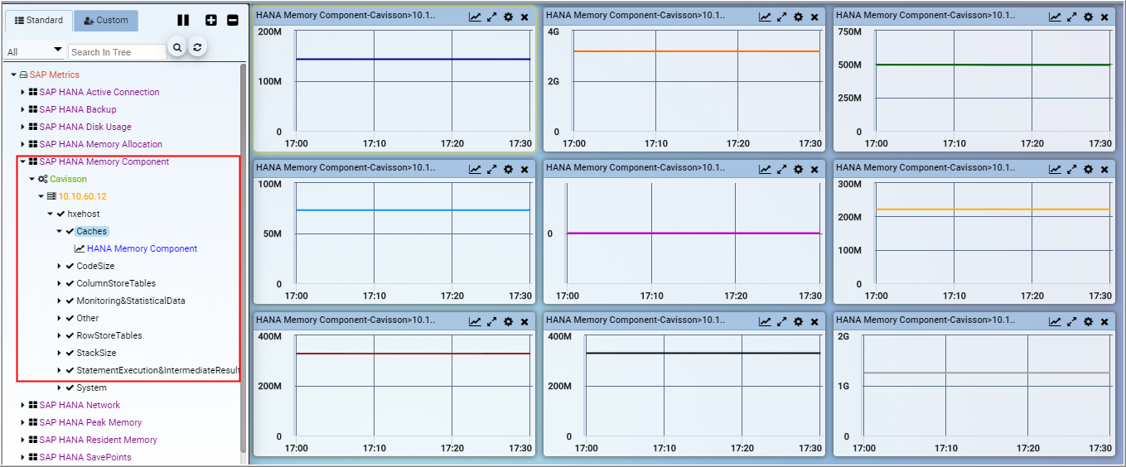Select StatementExecution&IntermediateResults tree row
Screen dimensions: 1126x467
(157, 370)
